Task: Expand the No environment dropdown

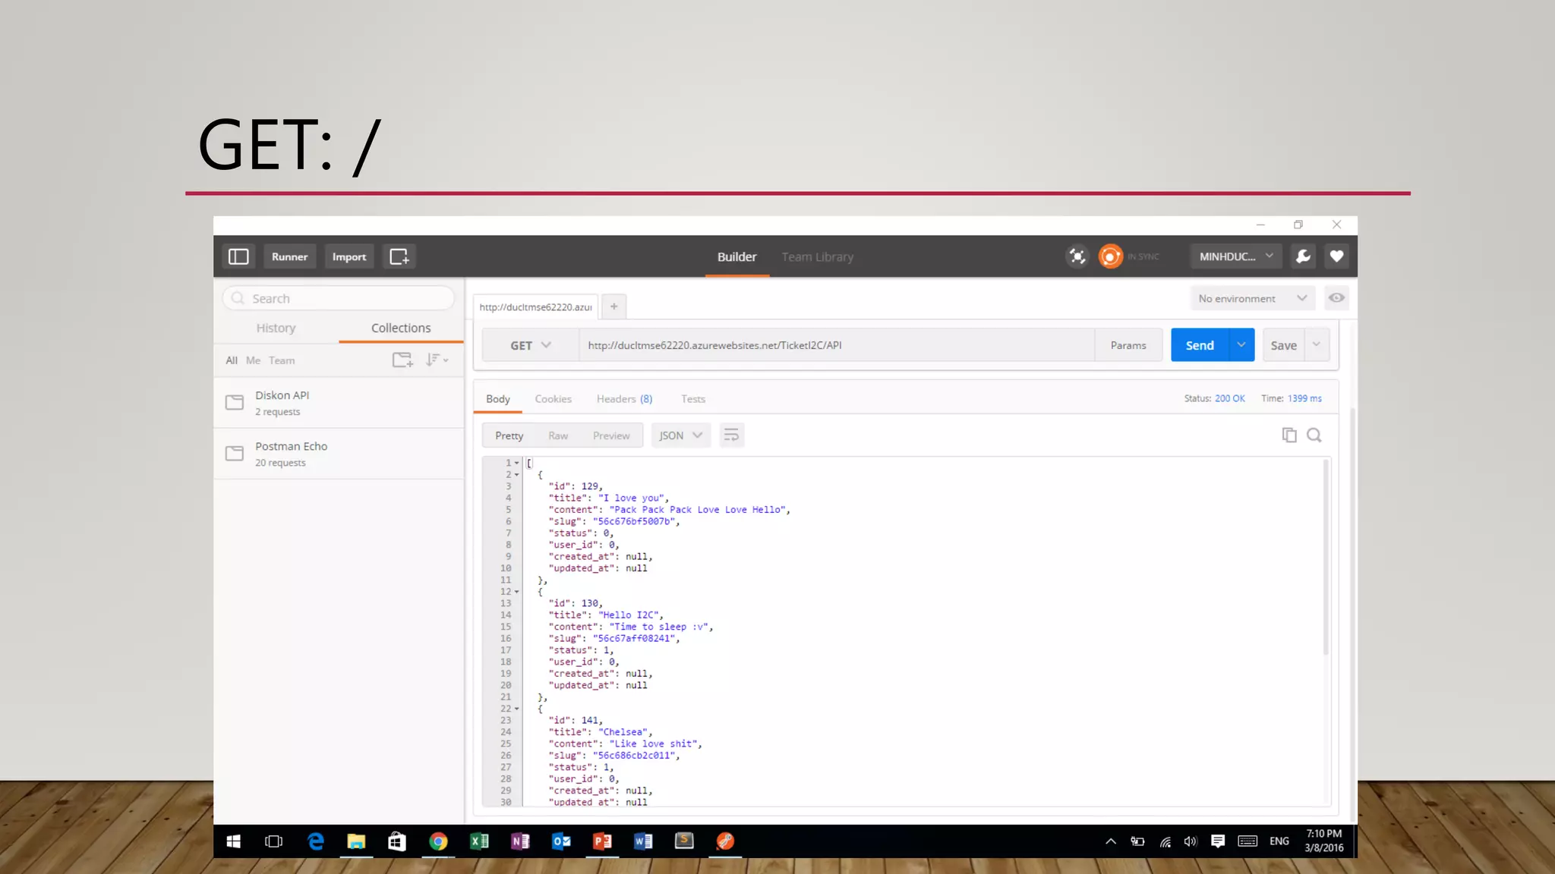Action: click(1251, 298)
